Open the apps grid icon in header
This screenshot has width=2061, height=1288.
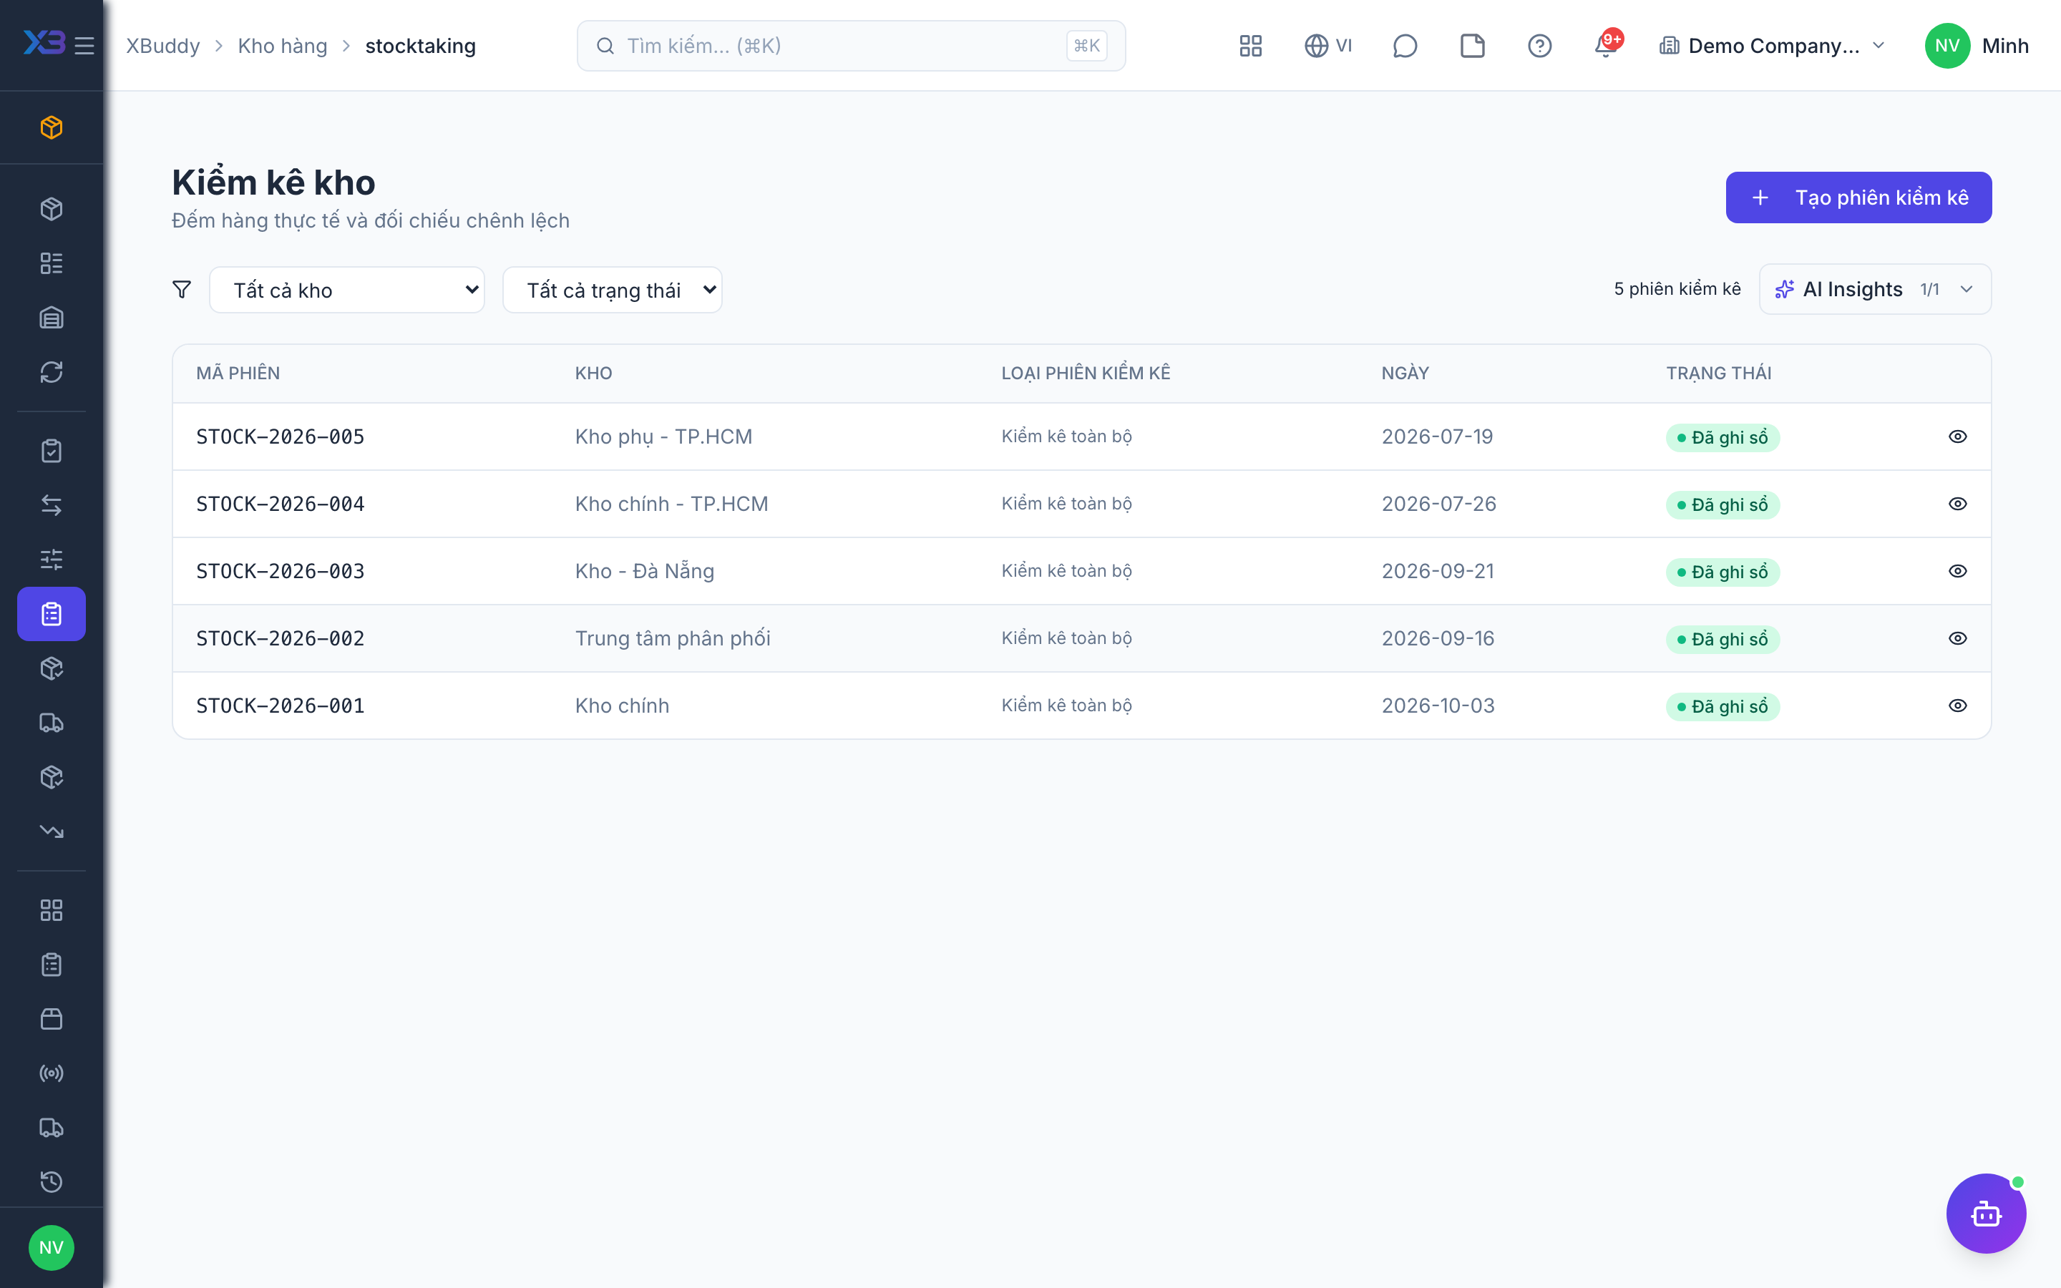coord(1250,46)
